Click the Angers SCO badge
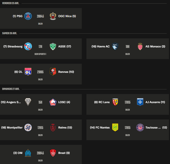The image size is (170, 164). pyautogui.click(x=28, y=102)
